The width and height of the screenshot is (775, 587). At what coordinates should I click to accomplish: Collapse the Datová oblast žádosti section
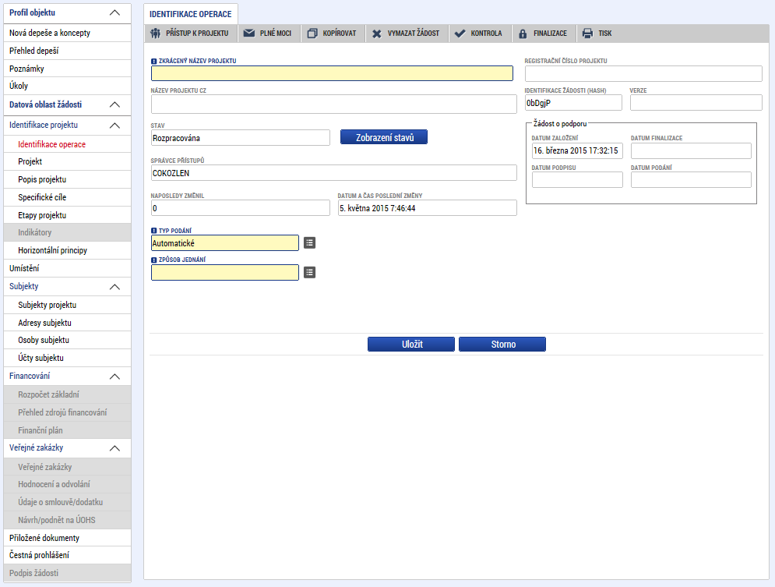(x=114, y=104)
